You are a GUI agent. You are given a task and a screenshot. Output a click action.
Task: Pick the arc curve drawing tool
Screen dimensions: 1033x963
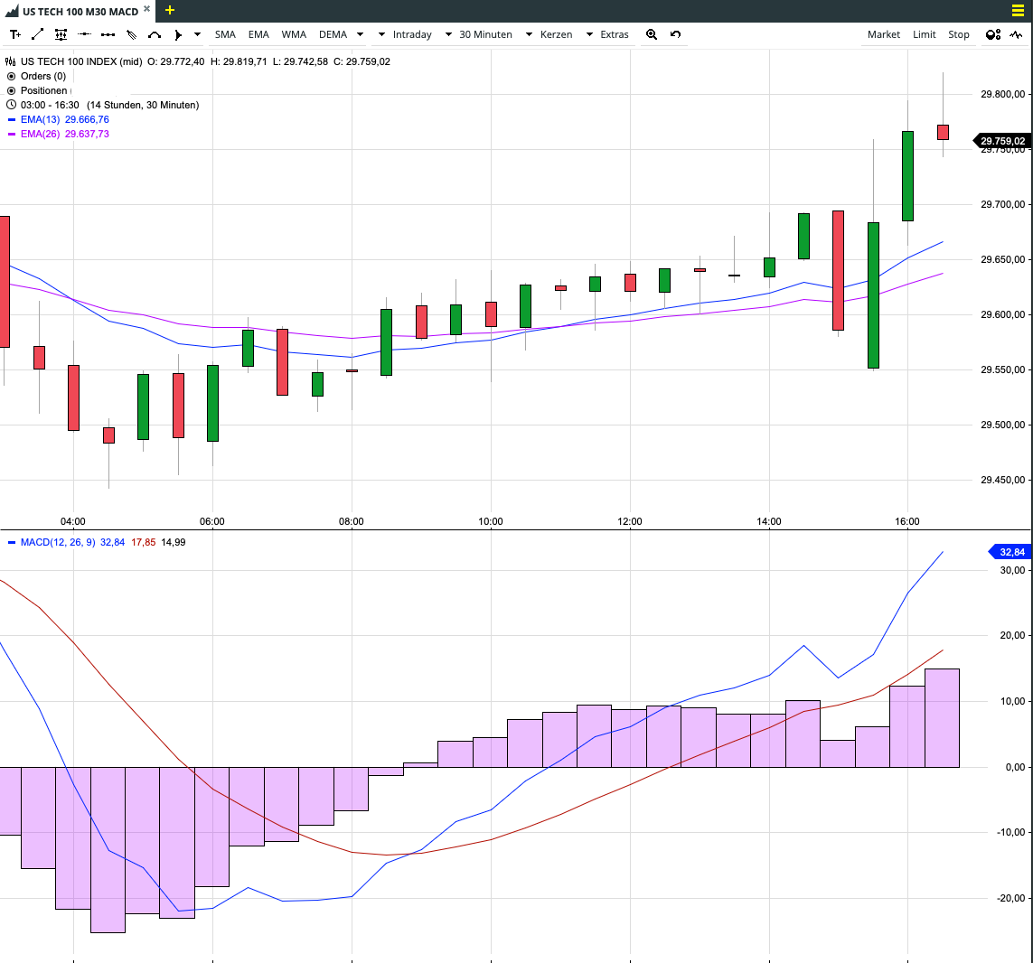tap(155, 34)
